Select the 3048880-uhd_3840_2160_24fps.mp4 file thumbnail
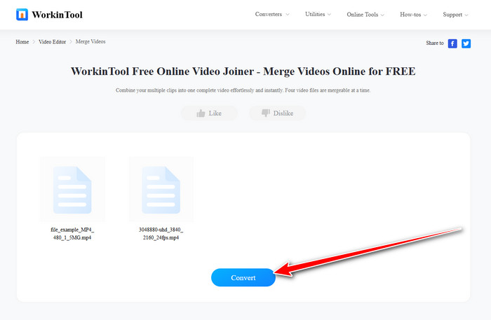Screen dimensions: 491x320 pyautogui.click(x=161, y=189)
